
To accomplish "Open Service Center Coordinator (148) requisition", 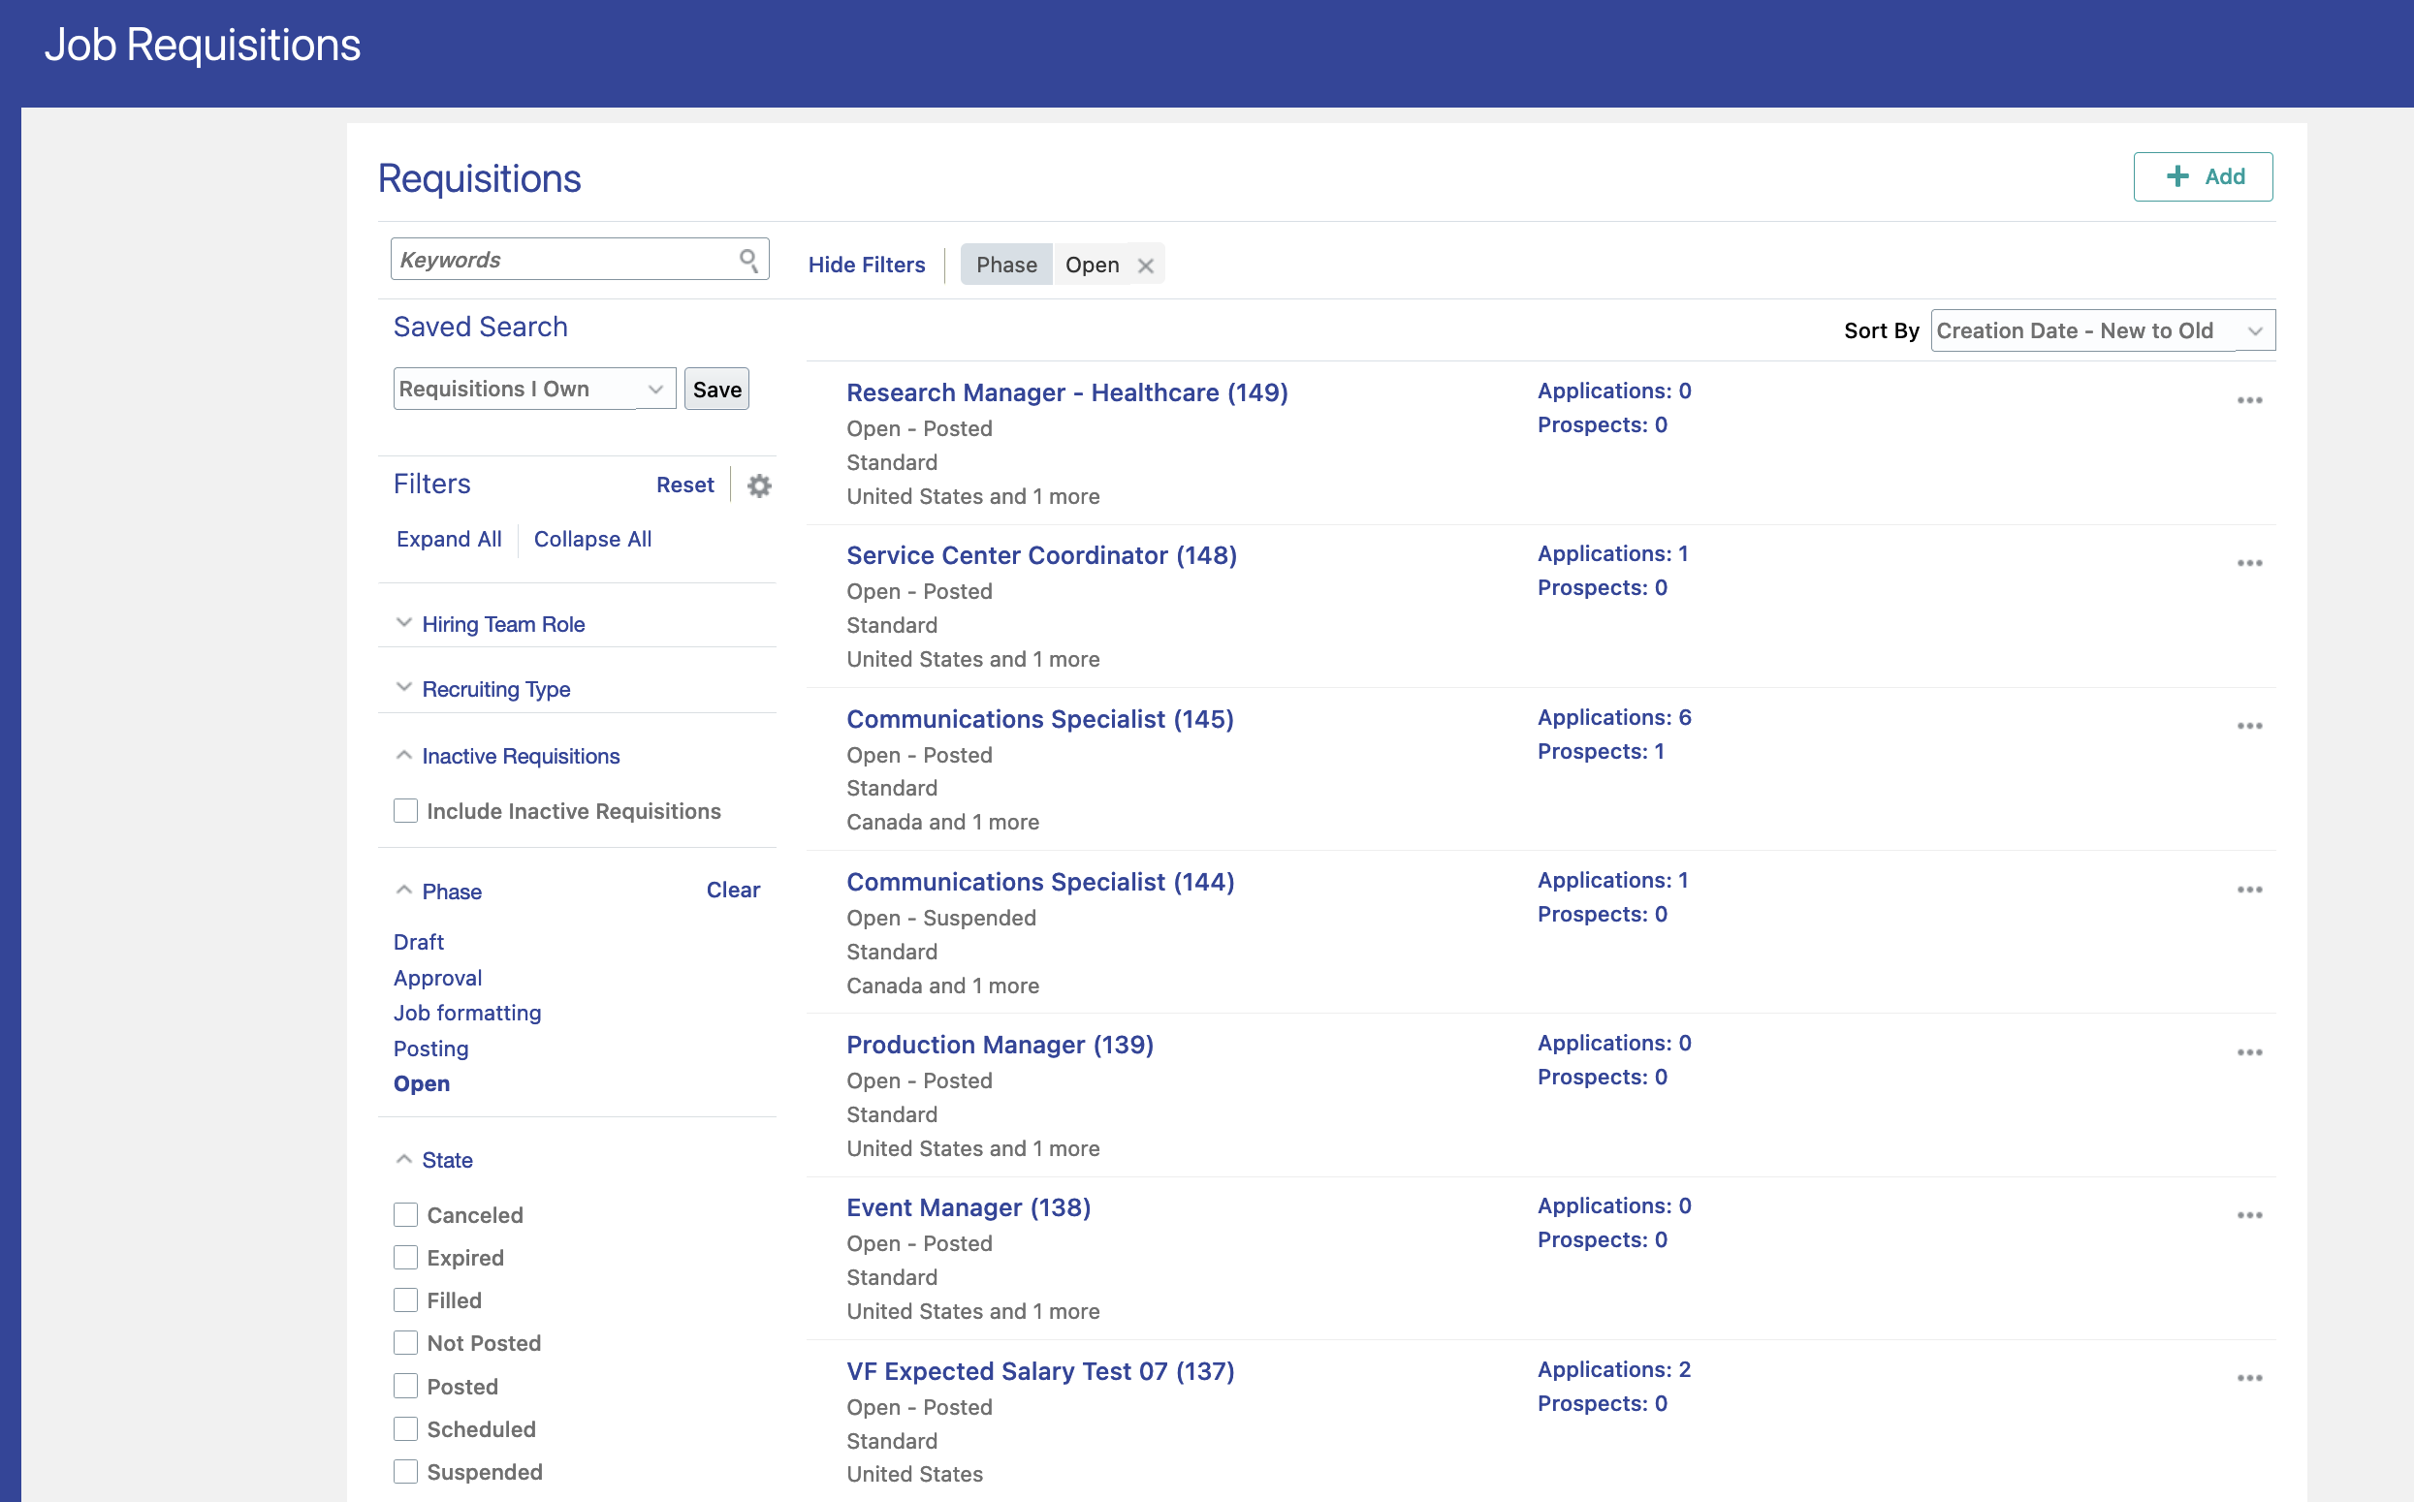I will (1040, 555).
